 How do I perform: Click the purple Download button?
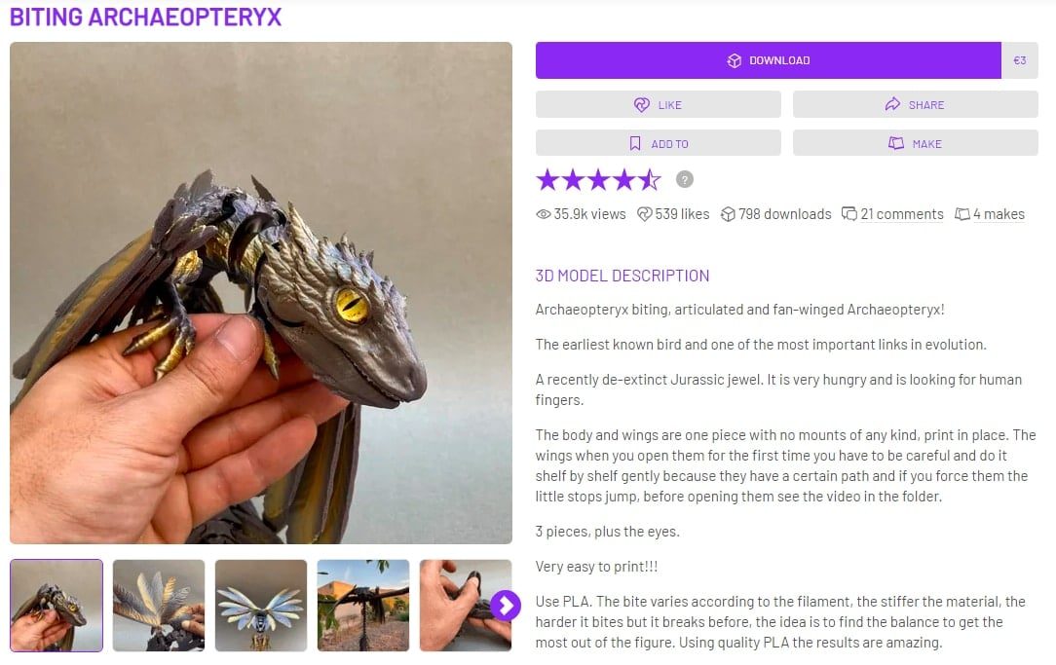coord(768,60)
